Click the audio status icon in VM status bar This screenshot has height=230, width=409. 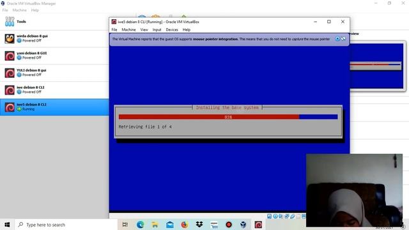(281, 216)
